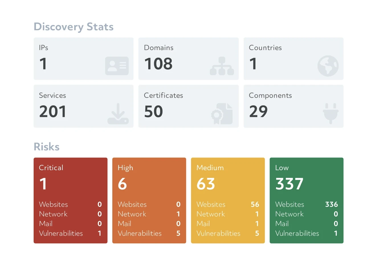
Task: Select the Medium risk total 63
Action: coord(206,184)
